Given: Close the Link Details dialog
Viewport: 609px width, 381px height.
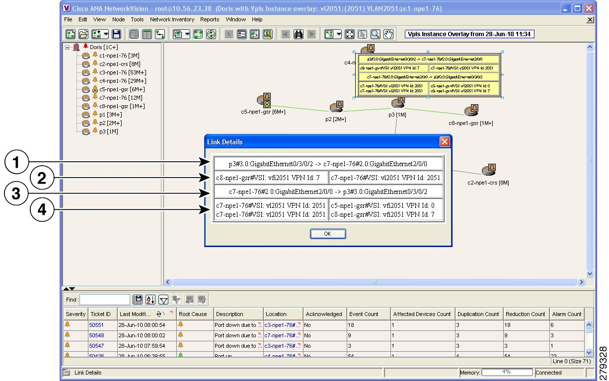Looking at the screenshot, I should [x=445, y=142].
